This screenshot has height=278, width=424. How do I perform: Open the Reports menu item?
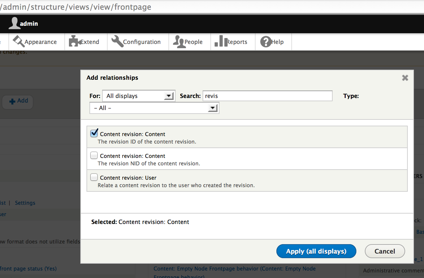(x=237, y=42)
